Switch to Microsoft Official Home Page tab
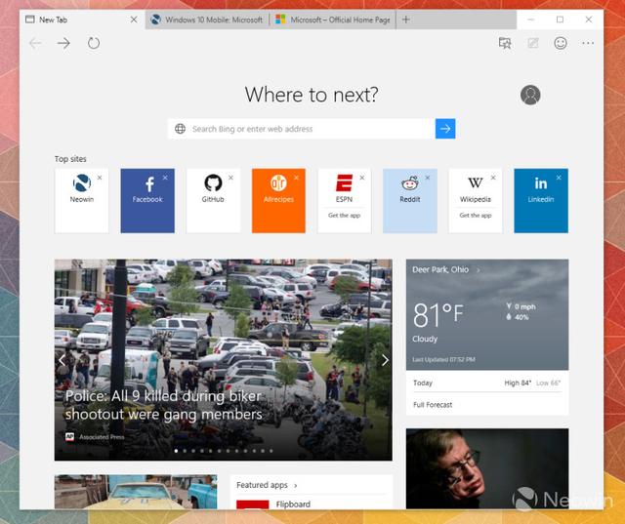 point(332,20)
